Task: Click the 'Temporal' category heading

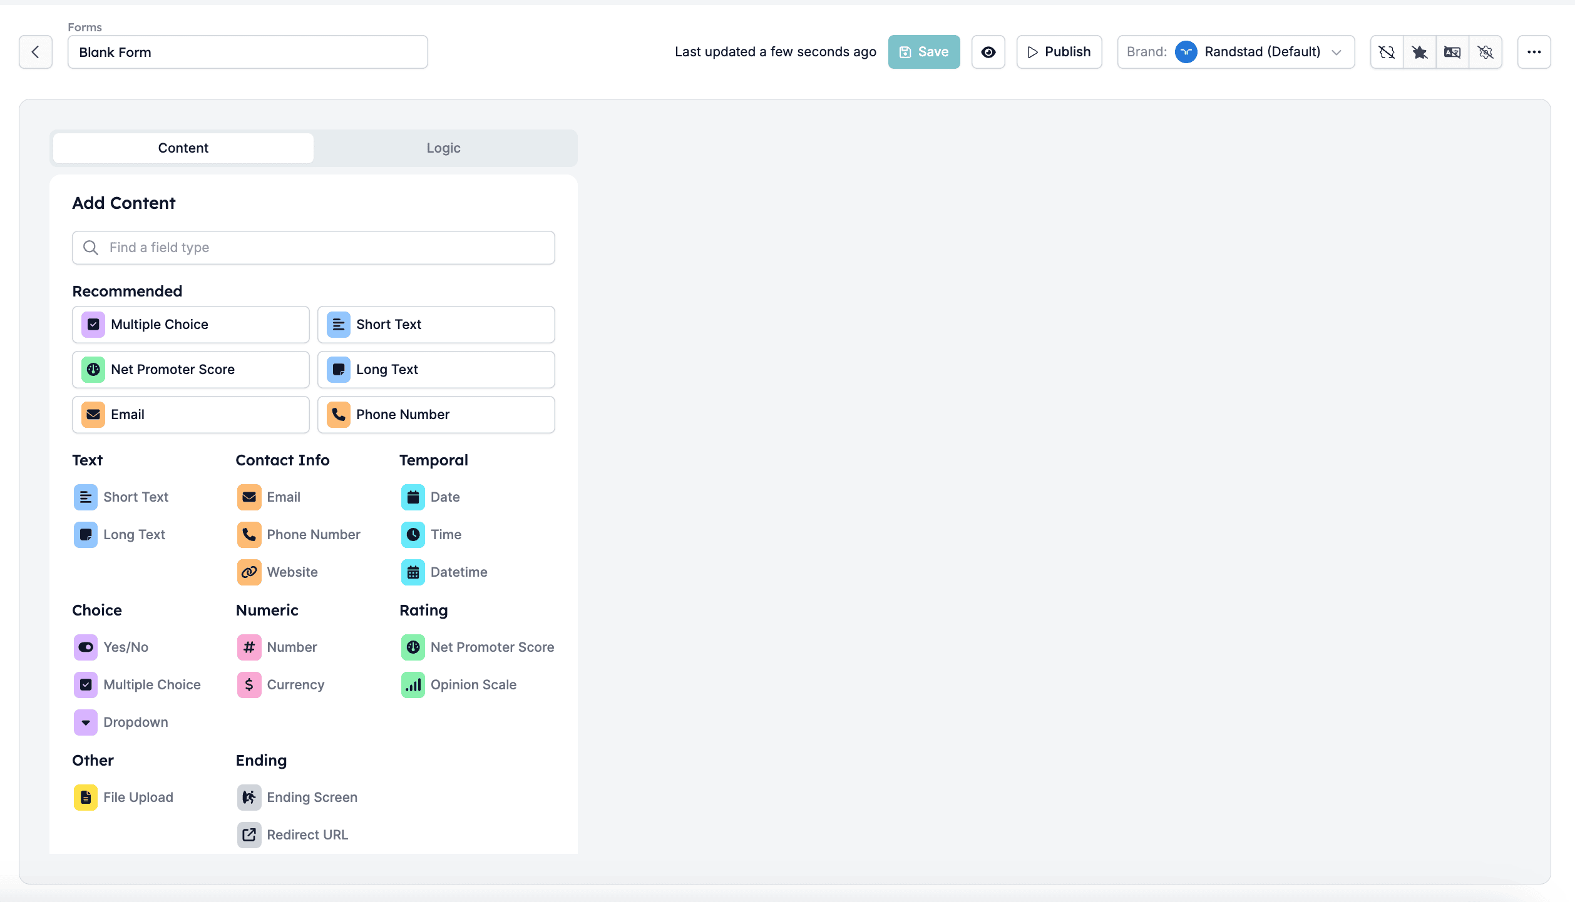Action: (x=433, y=460)
